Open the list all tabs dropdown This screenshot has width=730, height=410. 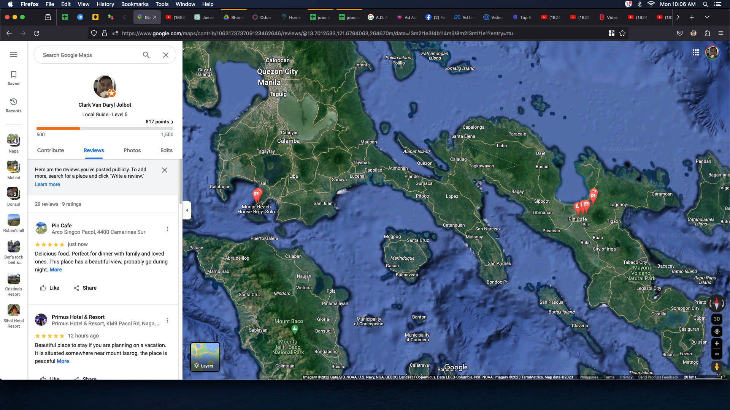click(x=707, y=17)
